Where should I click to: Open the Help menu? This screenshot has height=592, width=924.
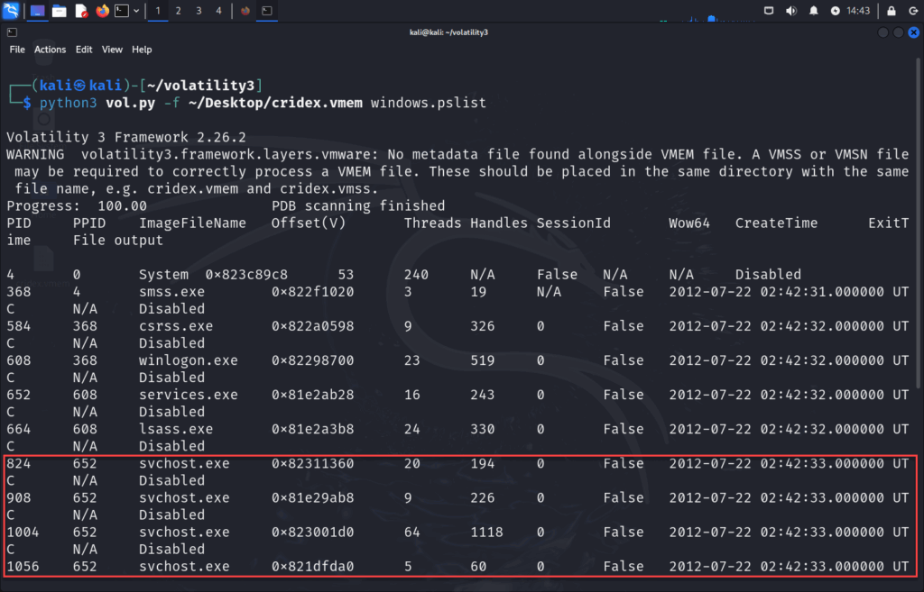142,50
